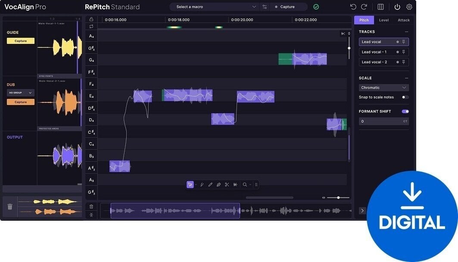Screen dimensions: 458x262
Task: Click the horizontal zoom arrows icon
Action: (324, 198)
